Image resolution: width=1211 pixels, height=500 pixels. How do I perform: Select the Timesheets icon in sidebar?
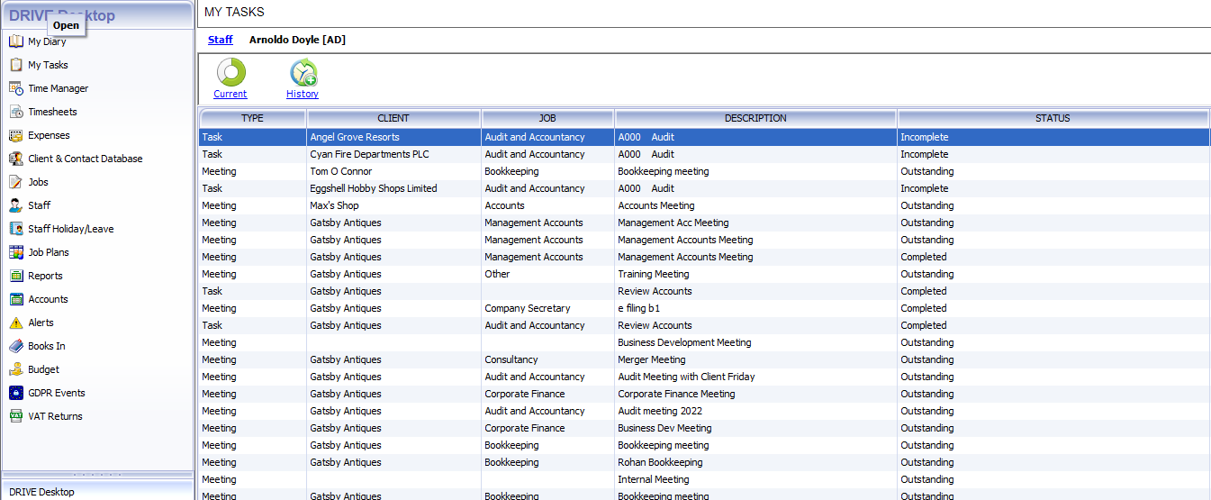point(15,112)
